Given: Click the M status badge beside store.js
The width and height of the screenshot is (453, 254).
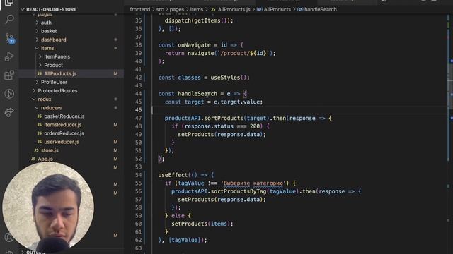Looking at the screenshot, I should pyautogui.click(x=115, y=150).
